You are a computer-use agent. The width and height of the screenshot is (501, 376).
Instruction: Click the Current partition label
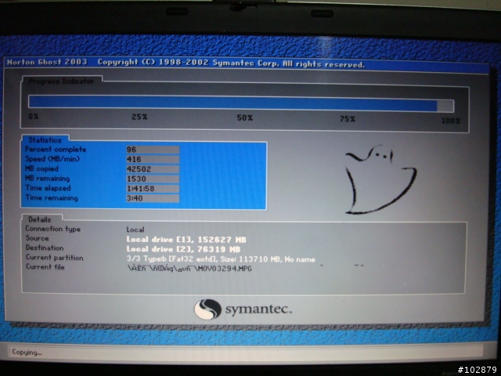tap(54, 258)
